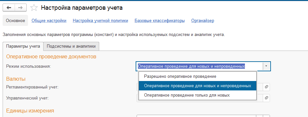308x117 pixels.
Task: Go to Настройка учетной политики
Action: (100, 20)
